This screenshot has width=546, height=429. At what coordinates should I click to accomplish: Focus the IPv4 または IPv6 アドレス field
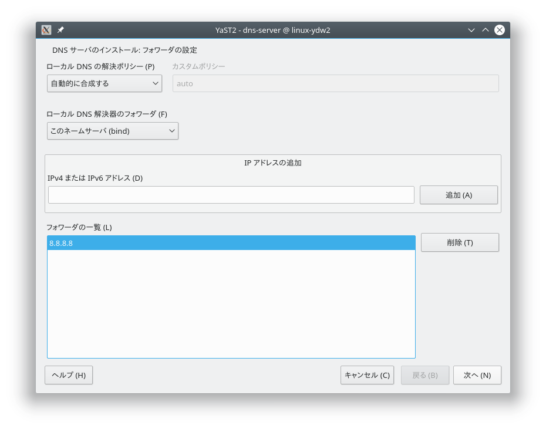[x=231, y=195]
